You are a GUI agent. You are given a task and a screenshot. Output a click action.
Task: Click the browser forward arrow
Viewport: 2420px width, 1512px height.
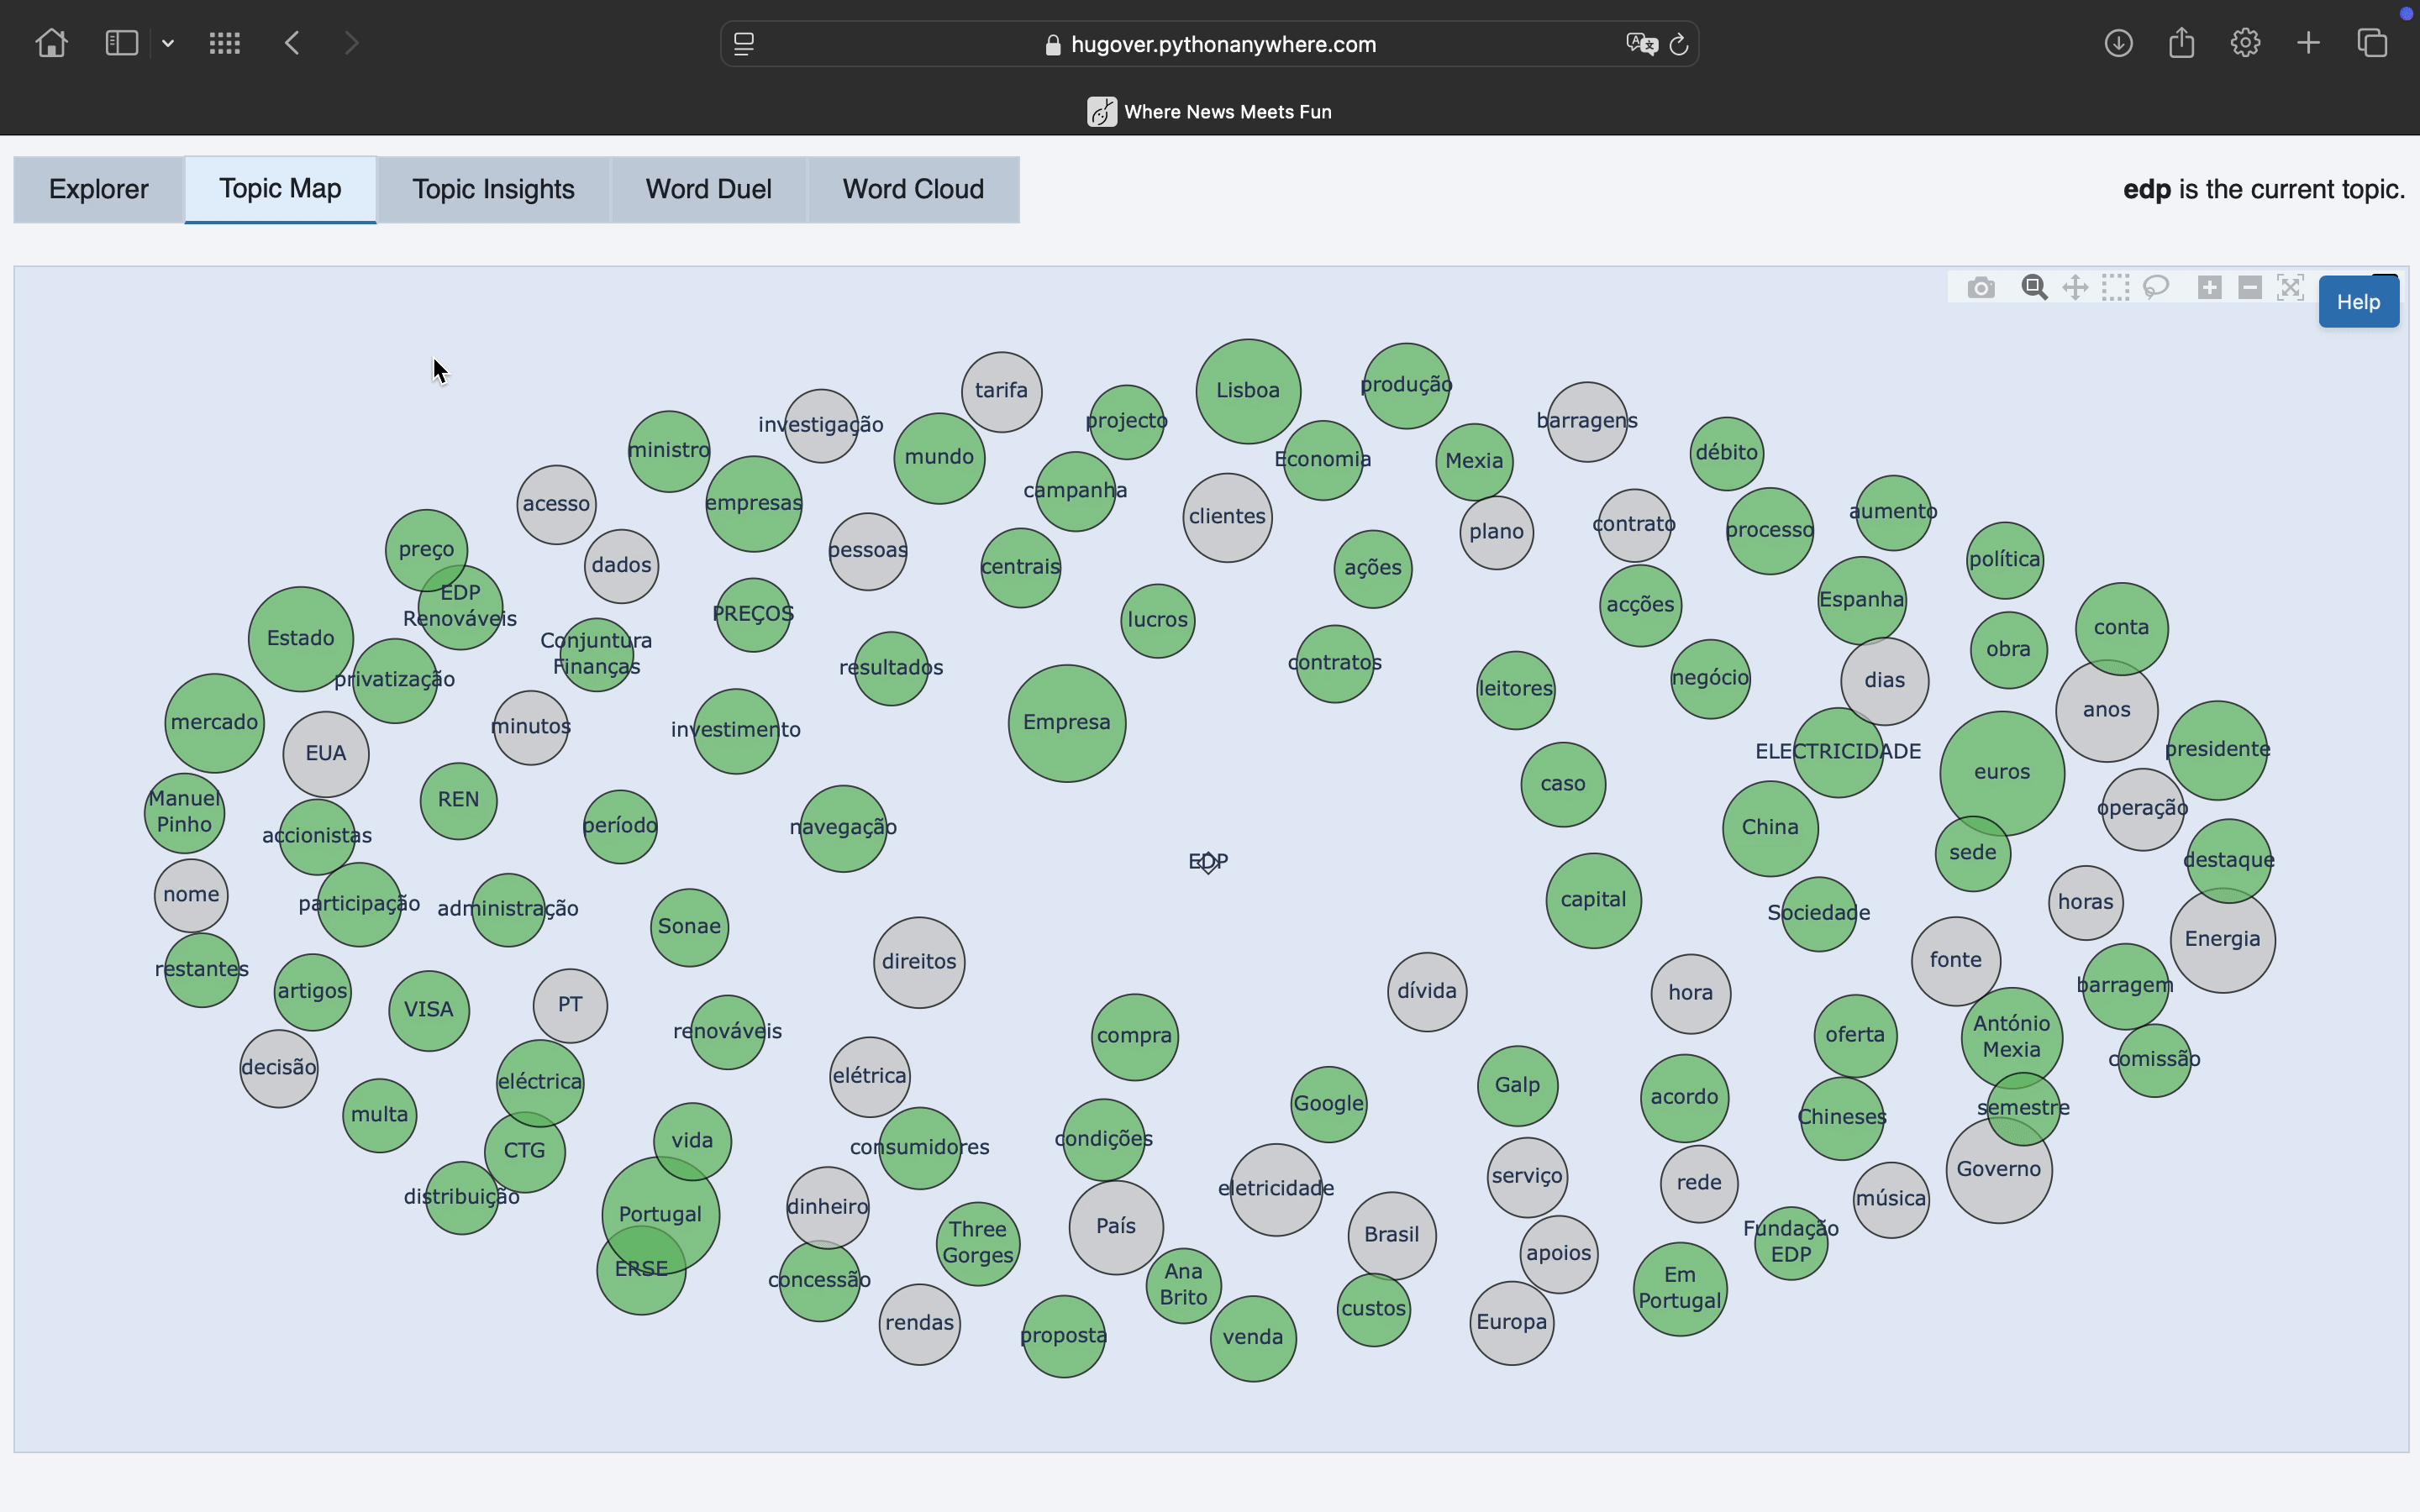(351, 43)
